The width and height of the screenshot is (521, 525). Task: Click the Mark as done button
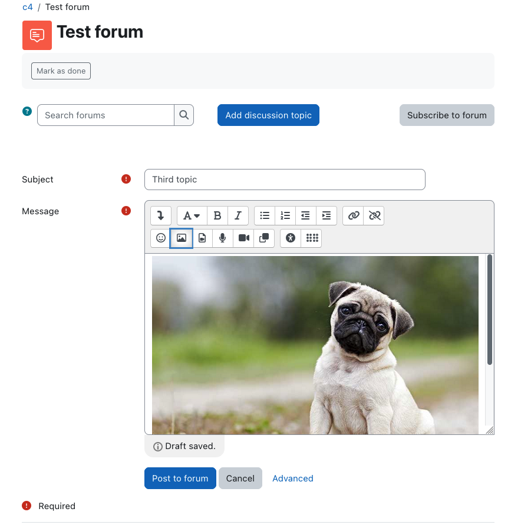[61, 71]
